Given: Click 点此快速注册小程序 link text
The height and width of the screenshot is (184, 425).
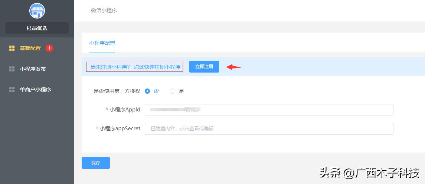Looking at the screenshot, I should coord(157,67).
